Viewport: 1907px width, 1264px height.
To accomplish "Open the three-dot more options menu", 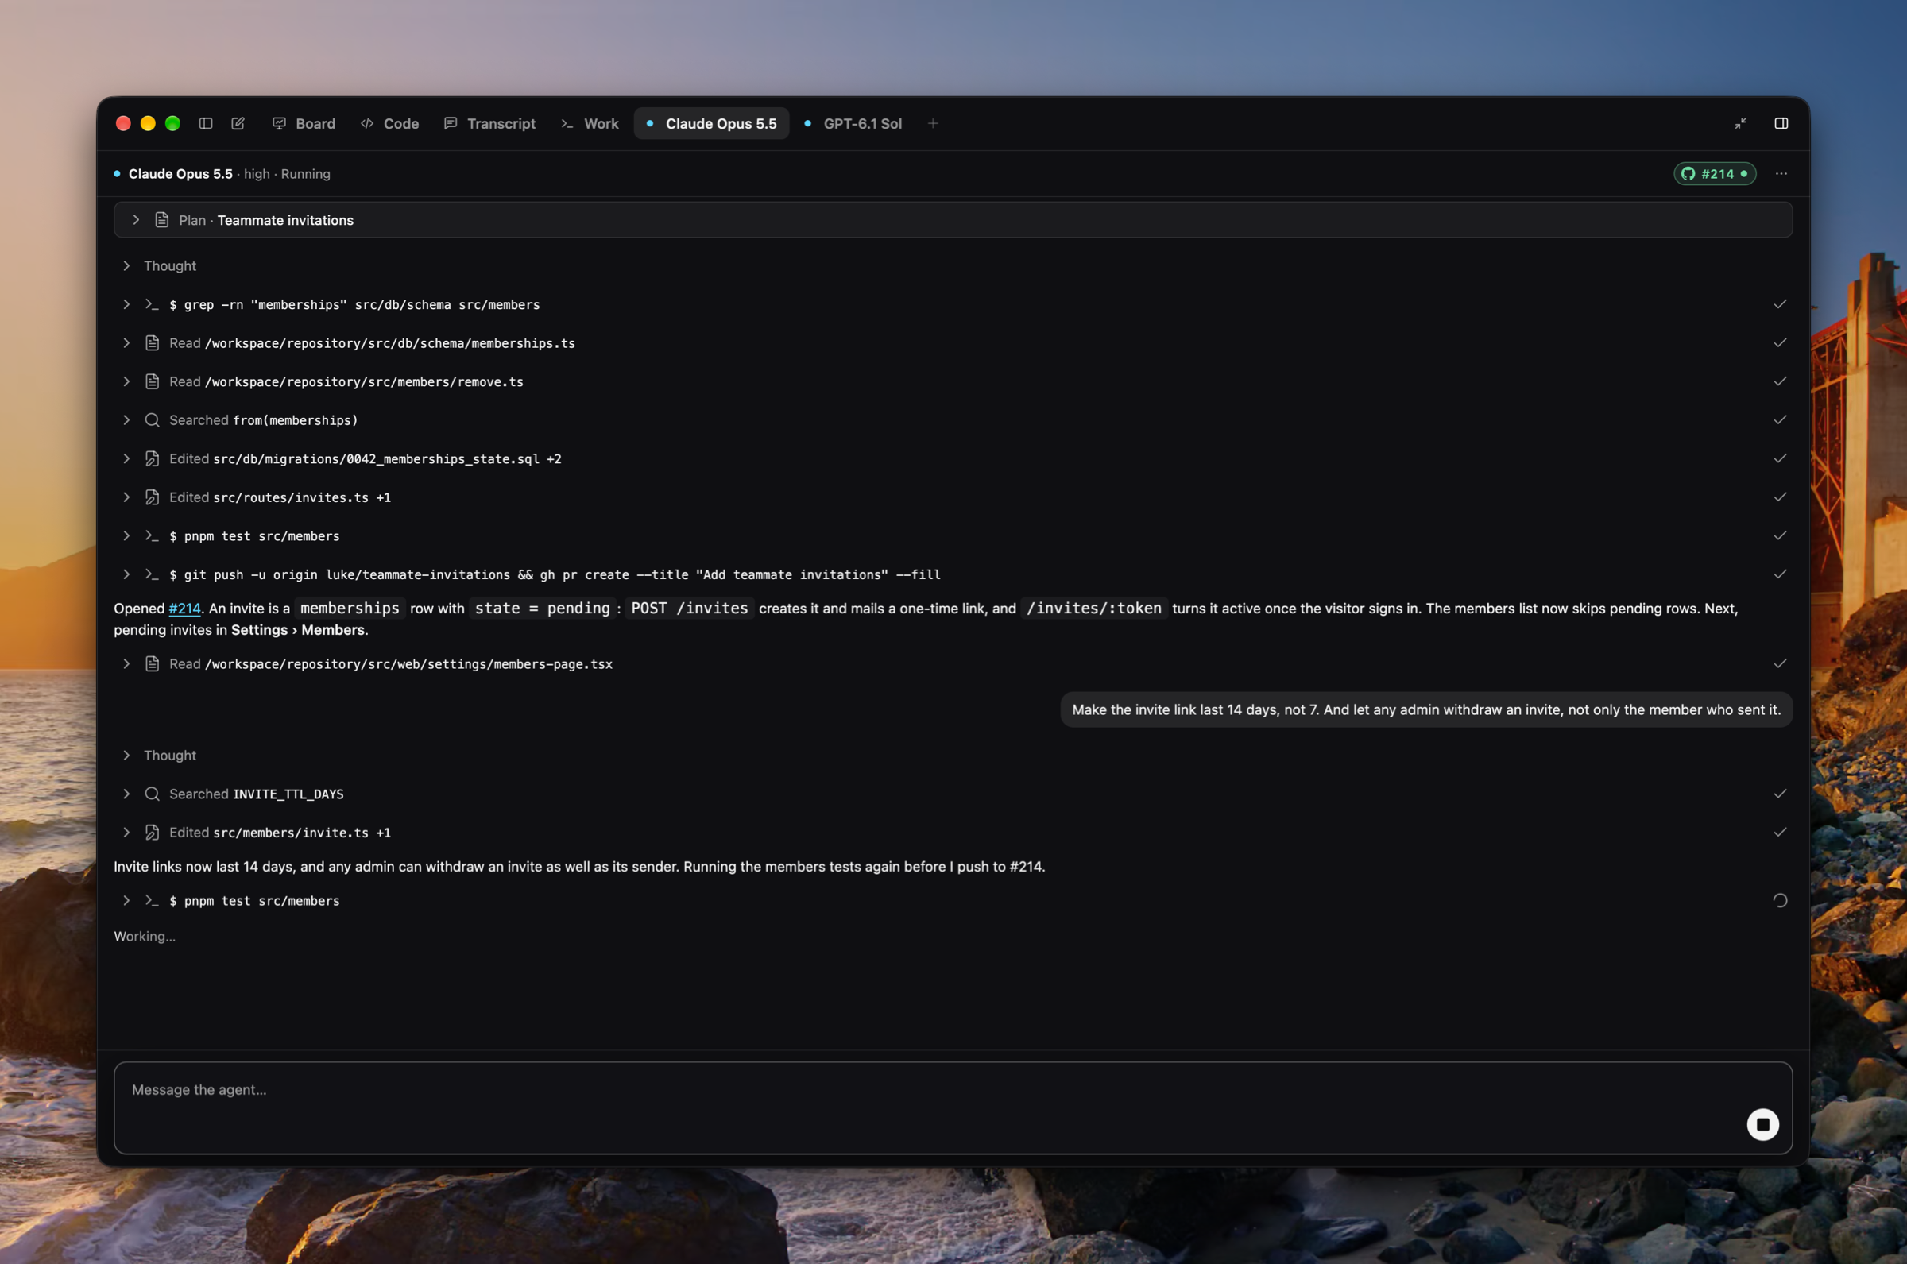I will point(1781,173).
